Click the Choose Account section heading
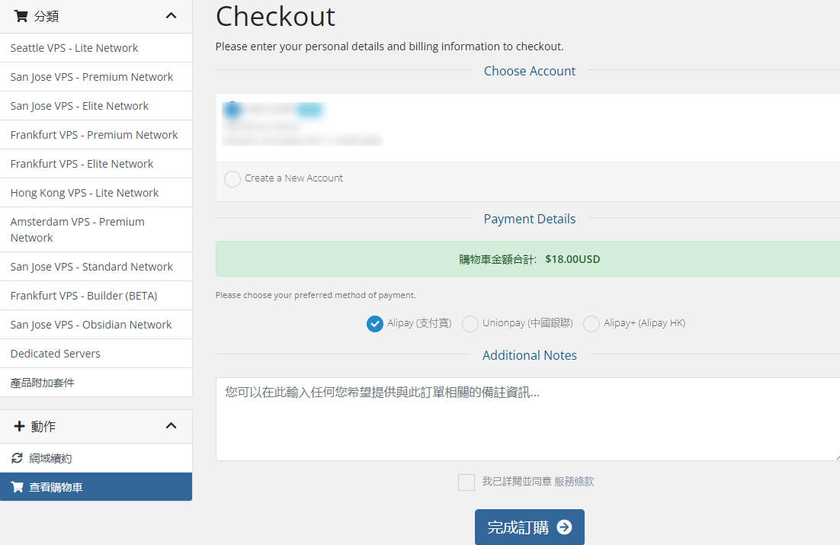Viewport: 840px width, 545px height. [x=529, y=71]
